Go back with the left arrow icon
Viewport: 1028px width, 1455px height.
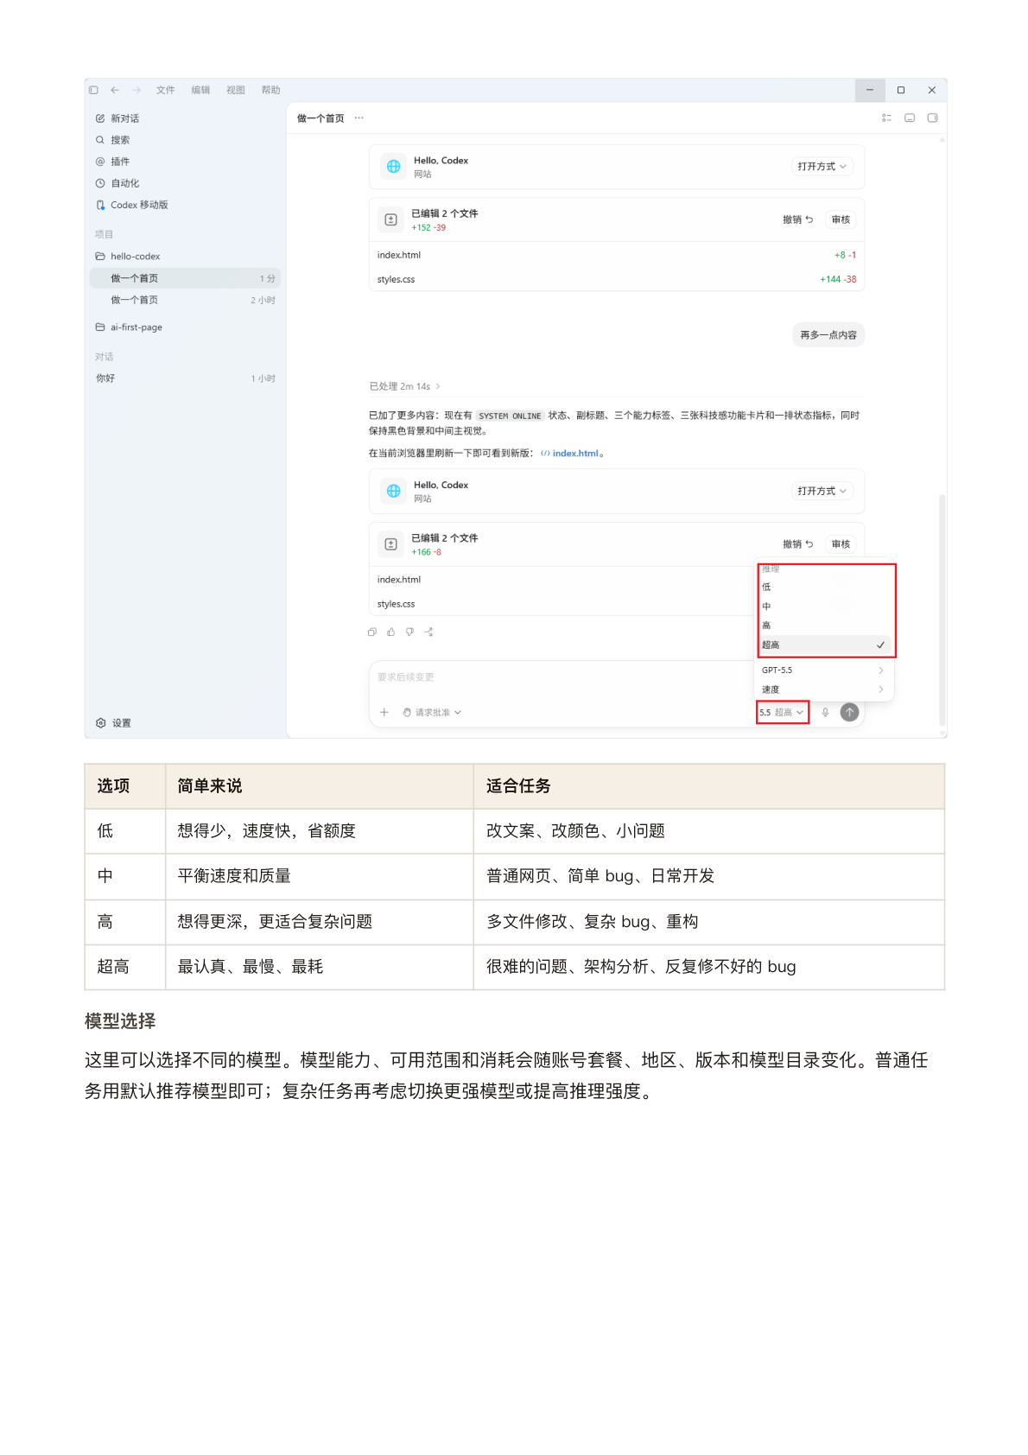[115, 90]
